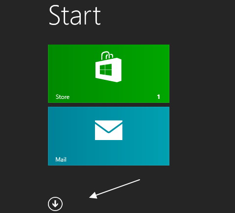Click the Store tile's update badge 1
The height and width of the screenshot is (213, 235).
point(159,97)
